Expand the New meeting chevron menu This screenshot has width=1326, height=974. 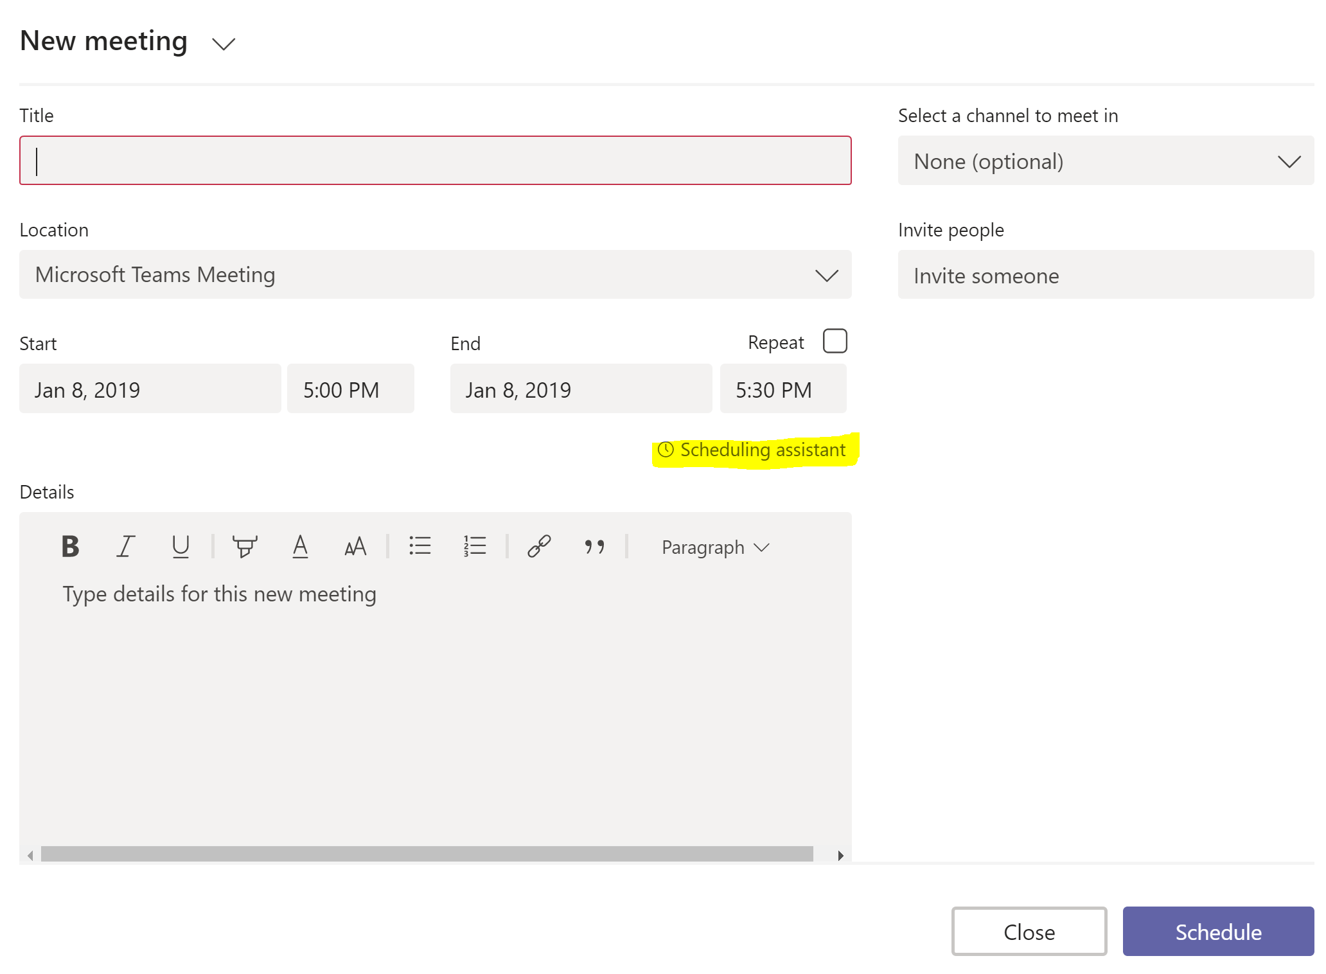[223, 44]
